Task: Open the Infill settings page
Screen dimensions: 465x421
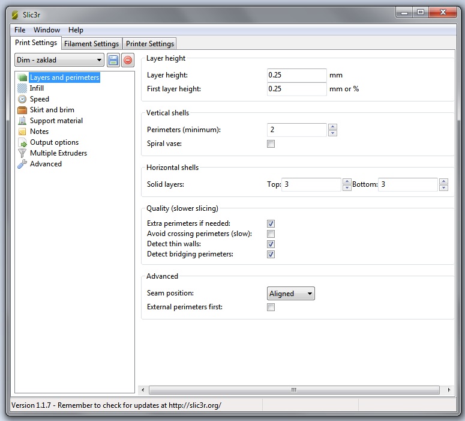Action: 37,88
